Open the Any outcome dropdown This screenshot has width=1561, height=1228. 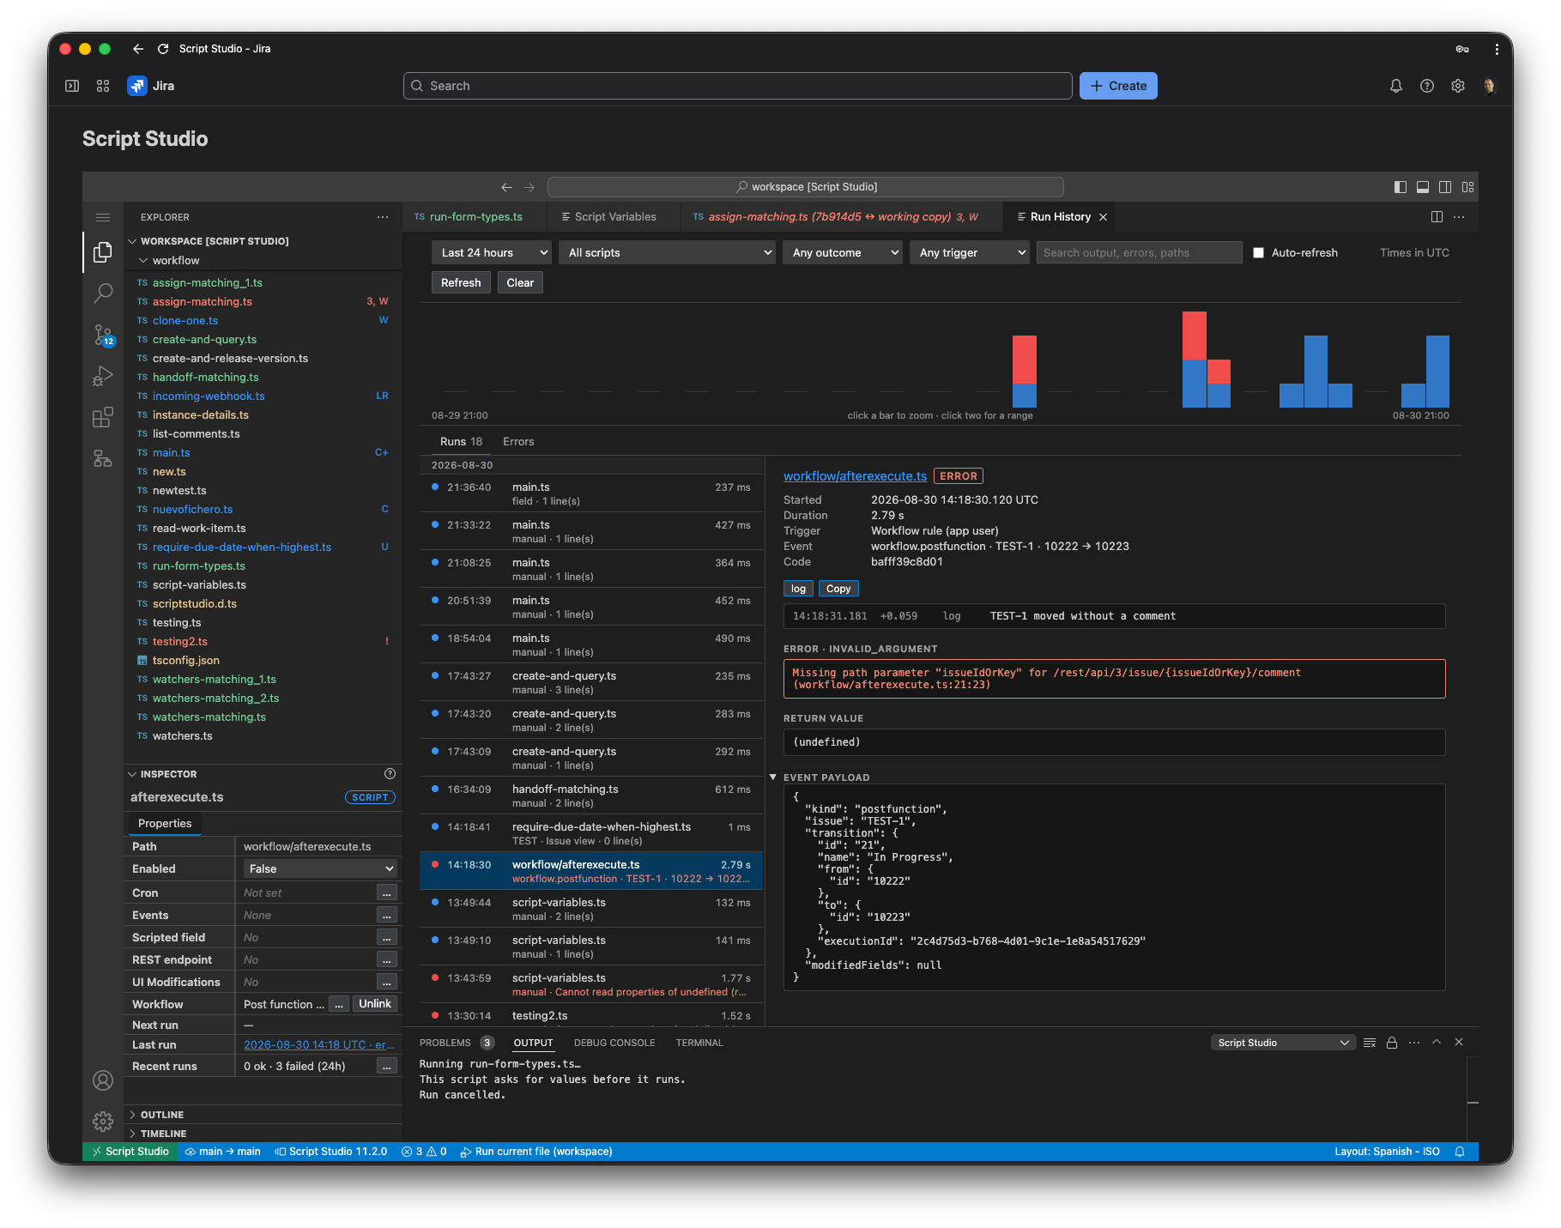843,253
